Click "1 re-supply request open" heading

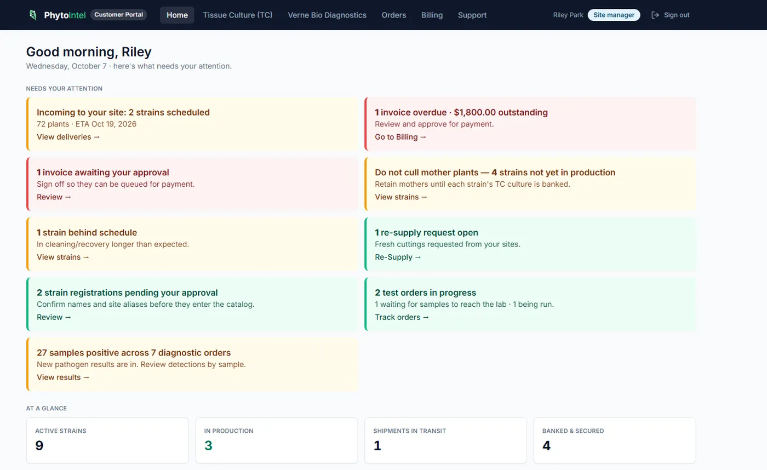pos(427,232)
